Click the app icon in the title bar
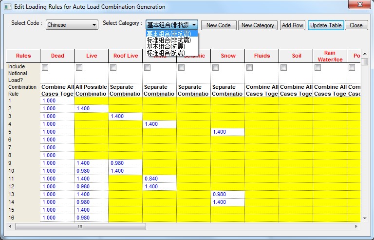The height and width of the screenshot is (240, 374). [6, 7]
